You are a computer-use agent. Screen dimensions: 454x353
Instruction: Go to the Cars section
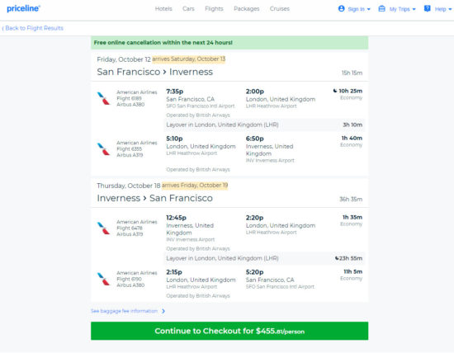tap(188, 9)
